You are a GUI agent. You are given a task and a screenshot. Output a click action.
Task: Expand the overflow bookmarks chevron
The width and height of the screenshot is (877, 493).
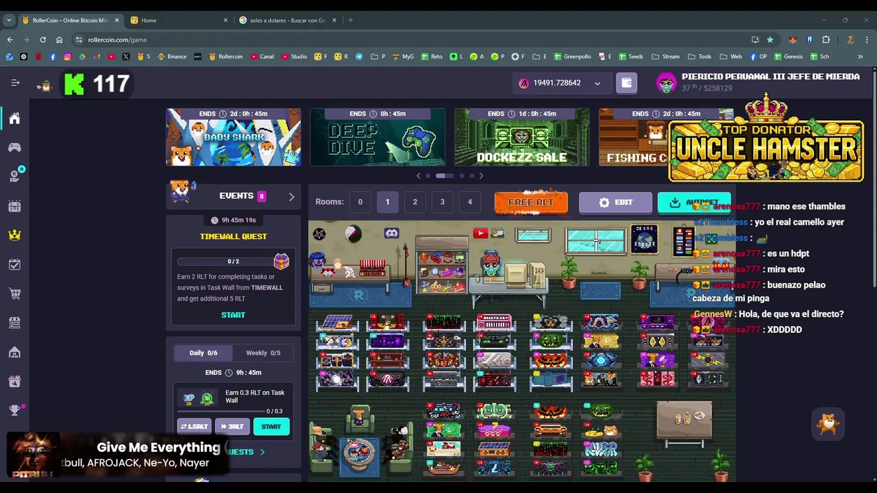pos(861,56)
